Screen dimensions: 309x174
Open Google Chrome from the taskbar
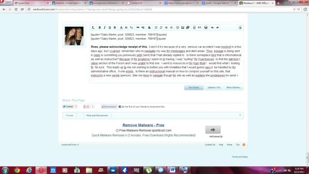(17, 170)
